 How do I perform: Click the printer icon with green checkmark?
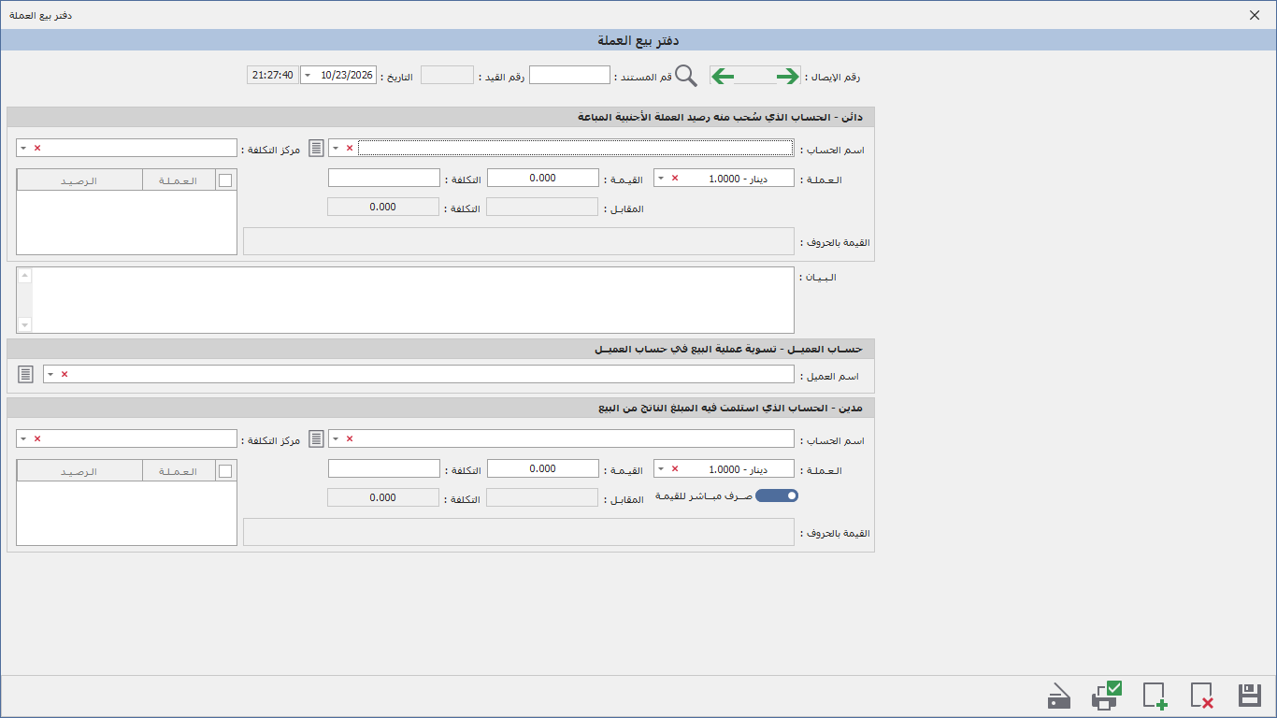click(x=1107, y=695)
